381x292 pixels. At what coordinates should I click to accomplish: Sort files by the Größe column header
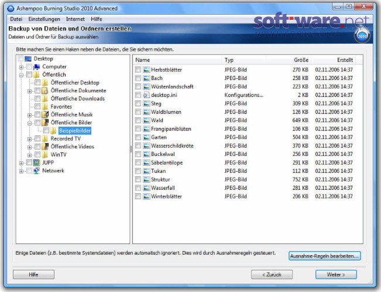click(289, 60)
